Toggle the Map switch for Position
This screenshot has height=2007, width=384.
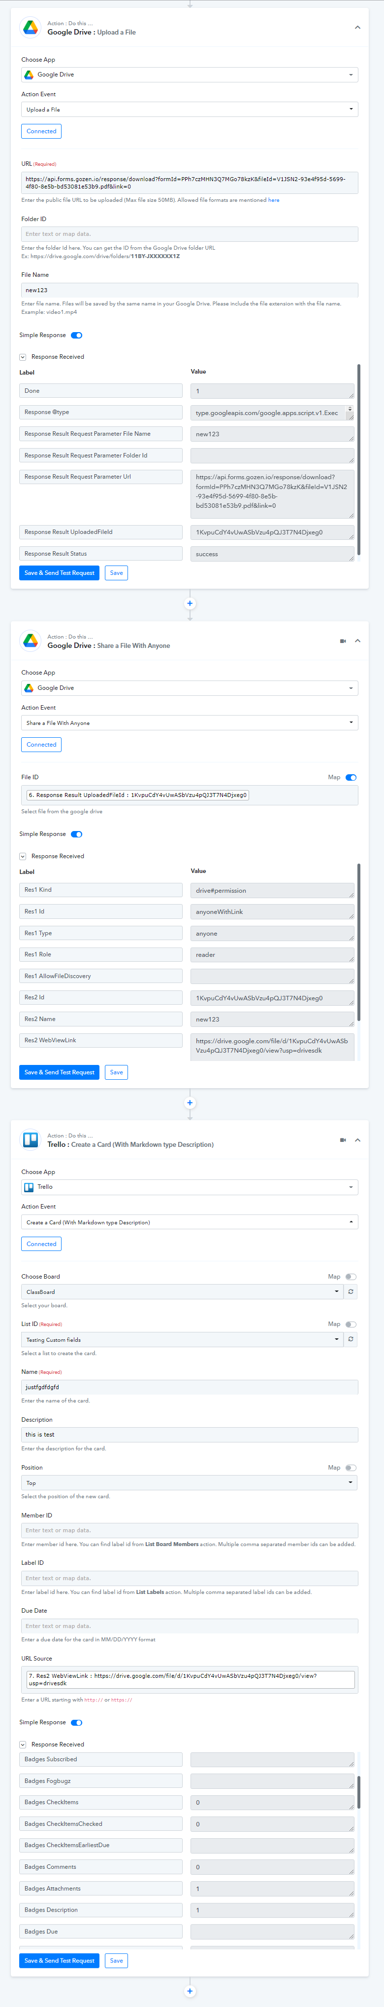click(x=352, y=1468)
